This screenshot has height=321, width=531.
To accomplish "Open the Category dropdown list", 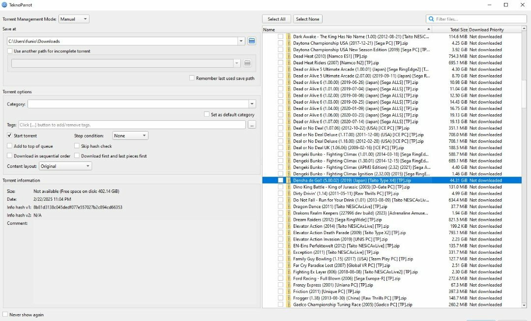I will coord(252,104).
